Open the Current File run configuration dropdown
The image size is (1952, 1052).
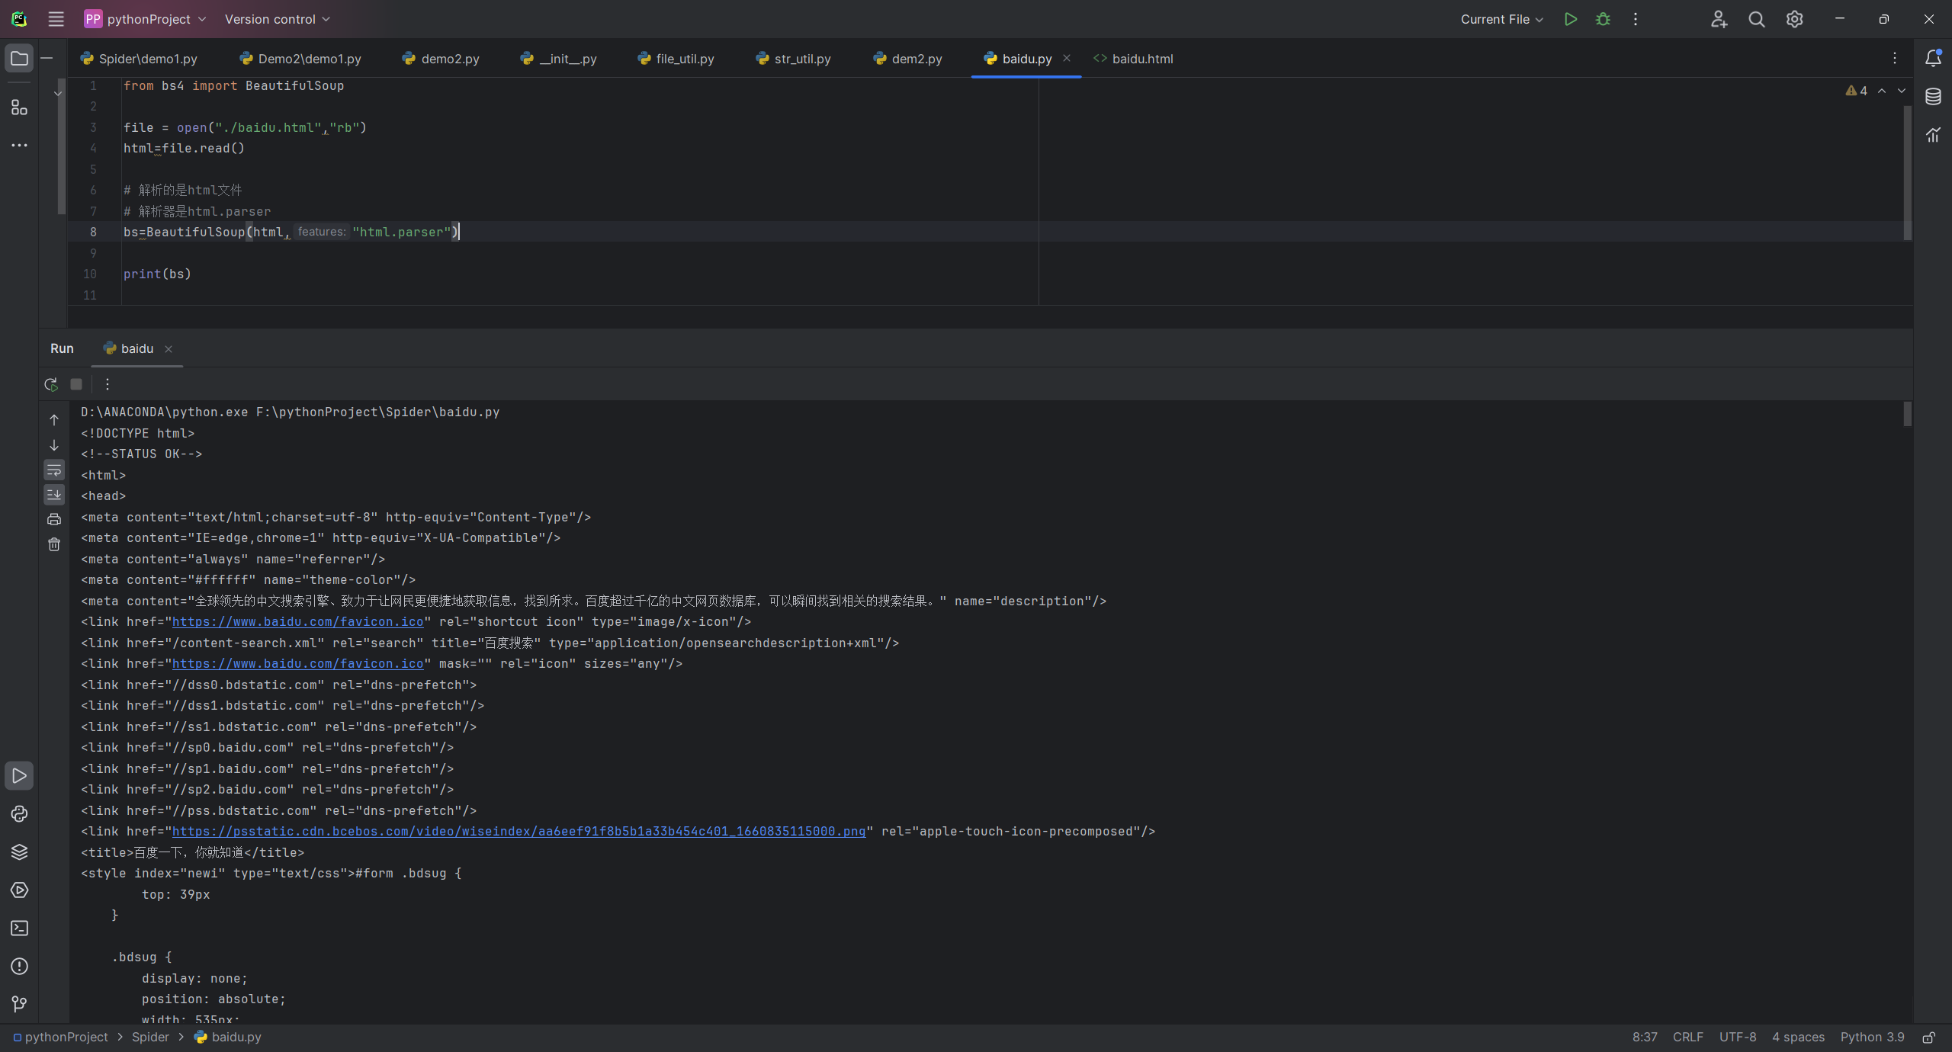pyautogui.click(x=1501, y=19)
